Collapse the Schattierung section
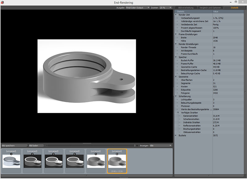The width and height of the screenshot is (247, 179). (x=176, y=96)
